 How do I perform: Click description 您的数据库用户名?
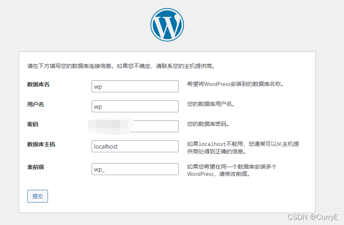211,104
